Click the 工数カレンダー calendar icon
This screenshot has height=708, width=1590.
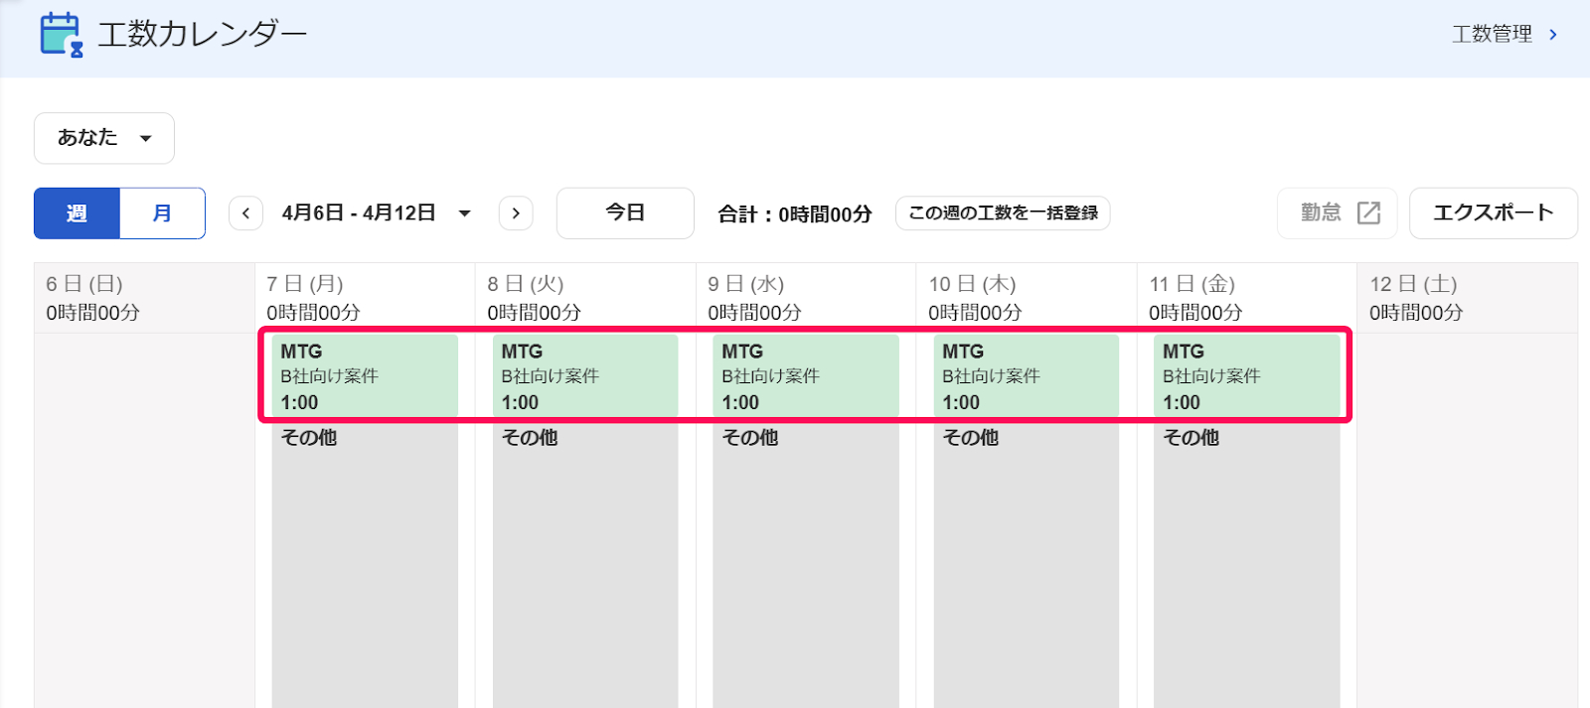61,35
